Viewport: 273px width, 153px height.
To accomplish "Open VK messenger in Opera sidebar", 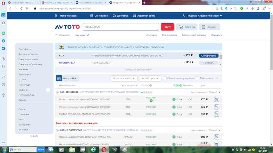I will [3, 48].
